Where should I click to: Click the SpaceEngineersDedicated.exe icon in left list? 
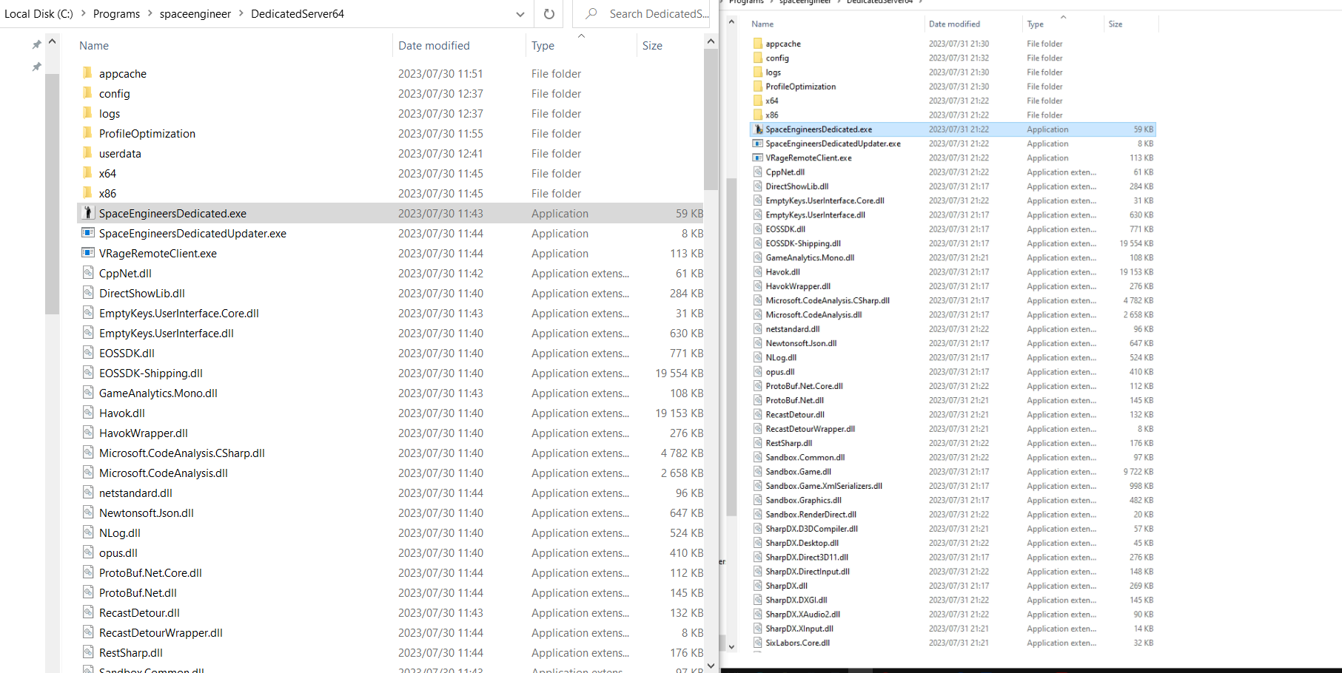pyautogui.click(x=87, y=213)
